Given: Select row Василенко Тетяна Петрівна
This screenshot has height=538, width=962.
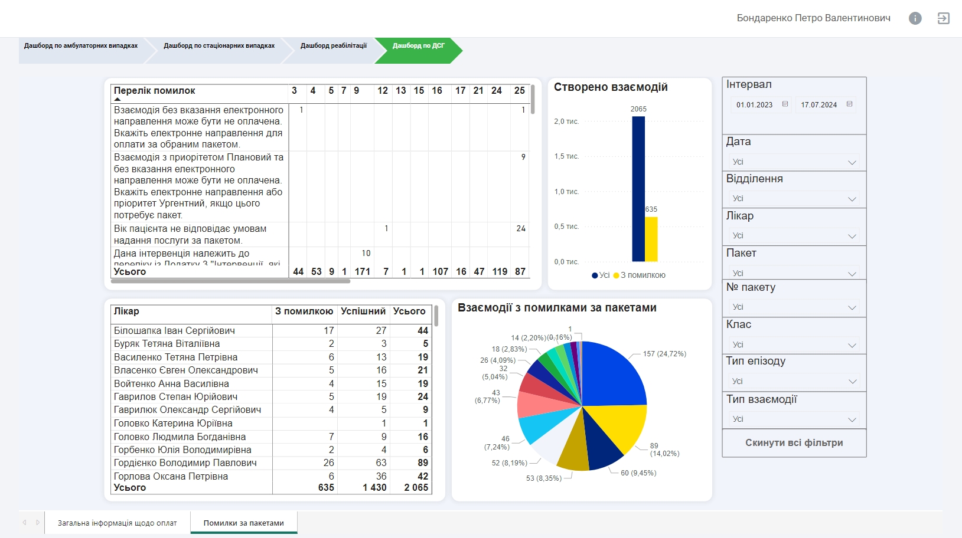Looking at the screenshot, I should [x=271, y=357].
